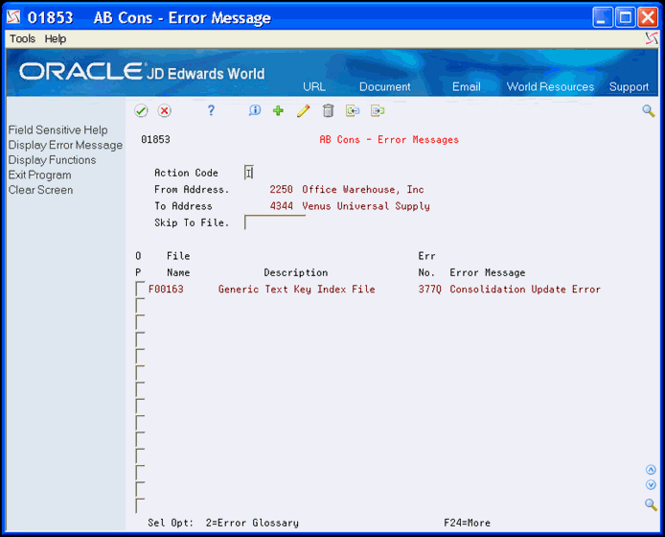Select Display Error Message in sidebar
Image resolution: width=665 pixels, height=537 pixels.
[x=65, y=145]
